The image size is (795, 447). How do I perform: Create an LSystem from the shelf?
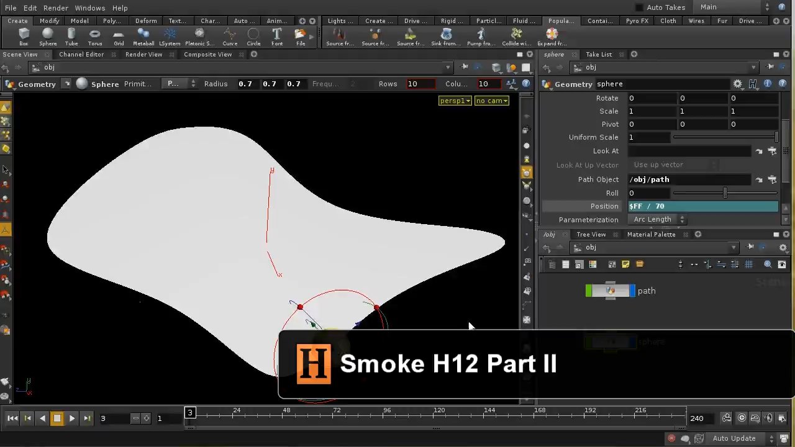click(170, 36)
